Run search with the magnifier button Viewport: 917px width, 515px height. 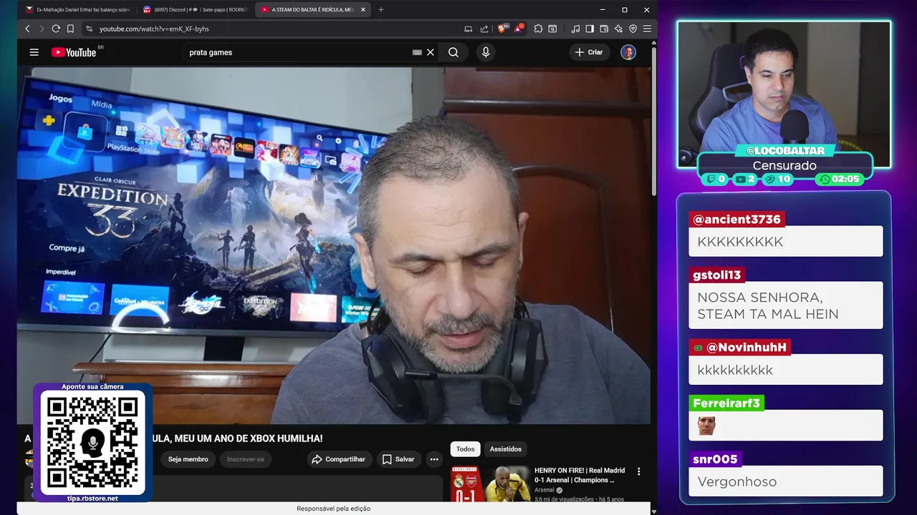(453, 52)
